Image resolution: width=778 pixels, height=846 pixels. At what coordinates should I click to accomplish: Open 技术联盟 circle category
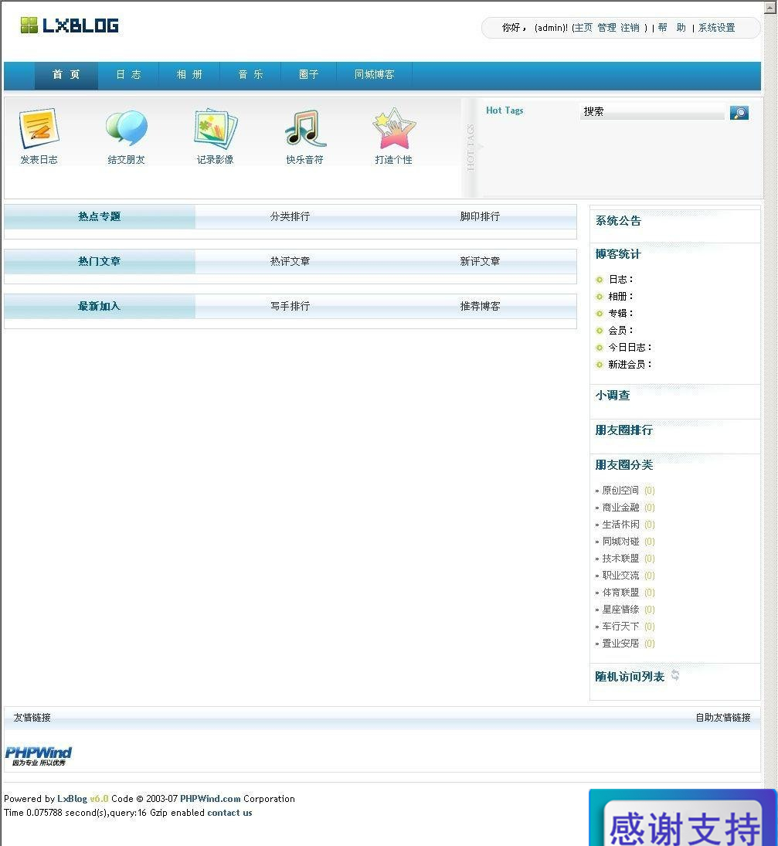pyautogui.click(x=620, y=559)
